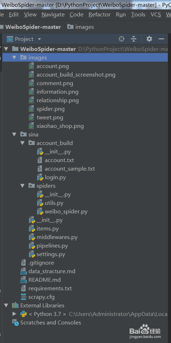Expand the Python 3.7 library node

pos(15,314)
